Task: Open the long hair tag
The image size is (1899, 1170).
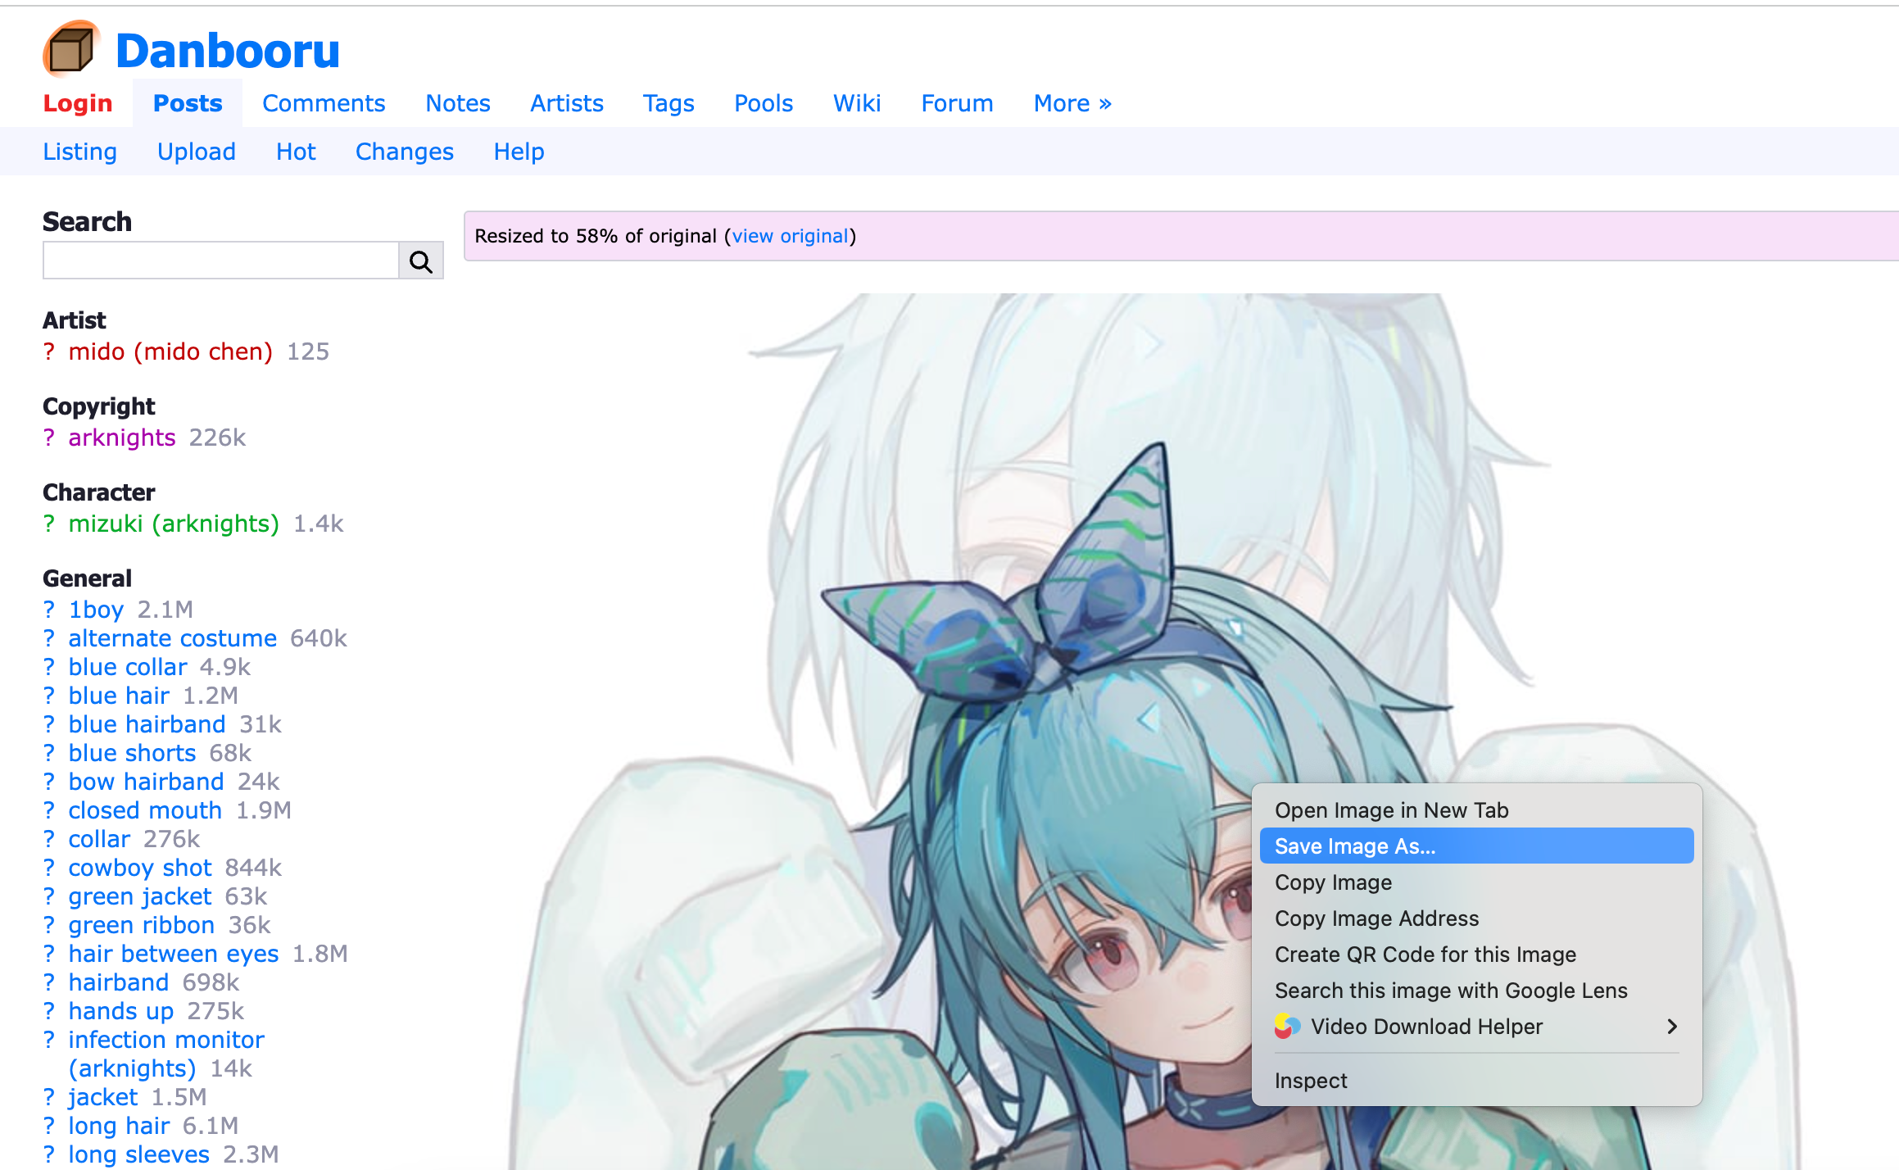Action: tap(119, 1126)
